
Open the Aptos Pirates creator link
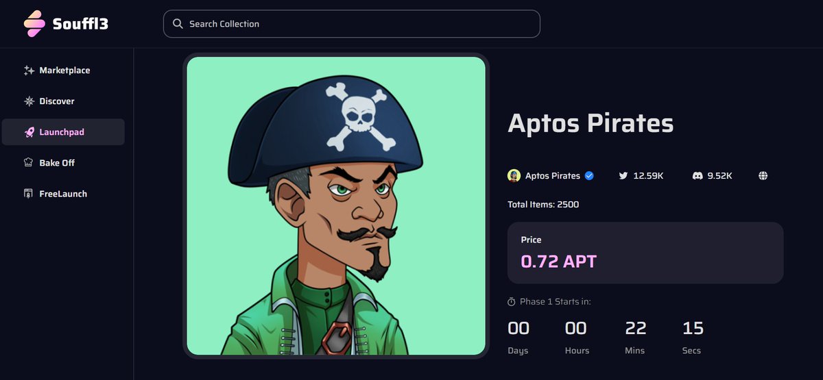[553, 176]
